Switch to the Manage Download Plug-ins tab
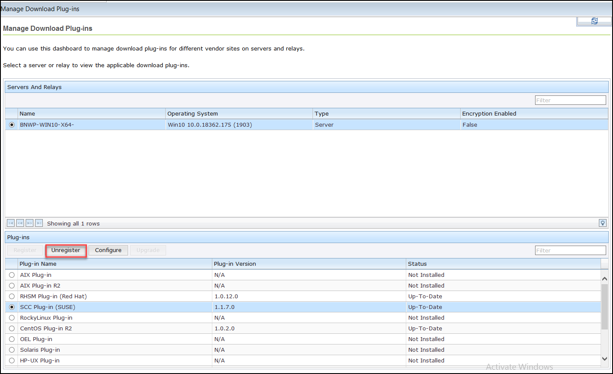 (40, 9)
